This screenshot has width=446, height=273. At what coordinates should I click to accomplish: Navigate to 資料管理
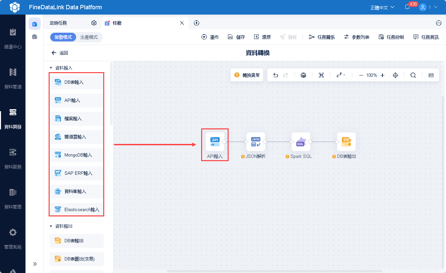pos(13,199)
